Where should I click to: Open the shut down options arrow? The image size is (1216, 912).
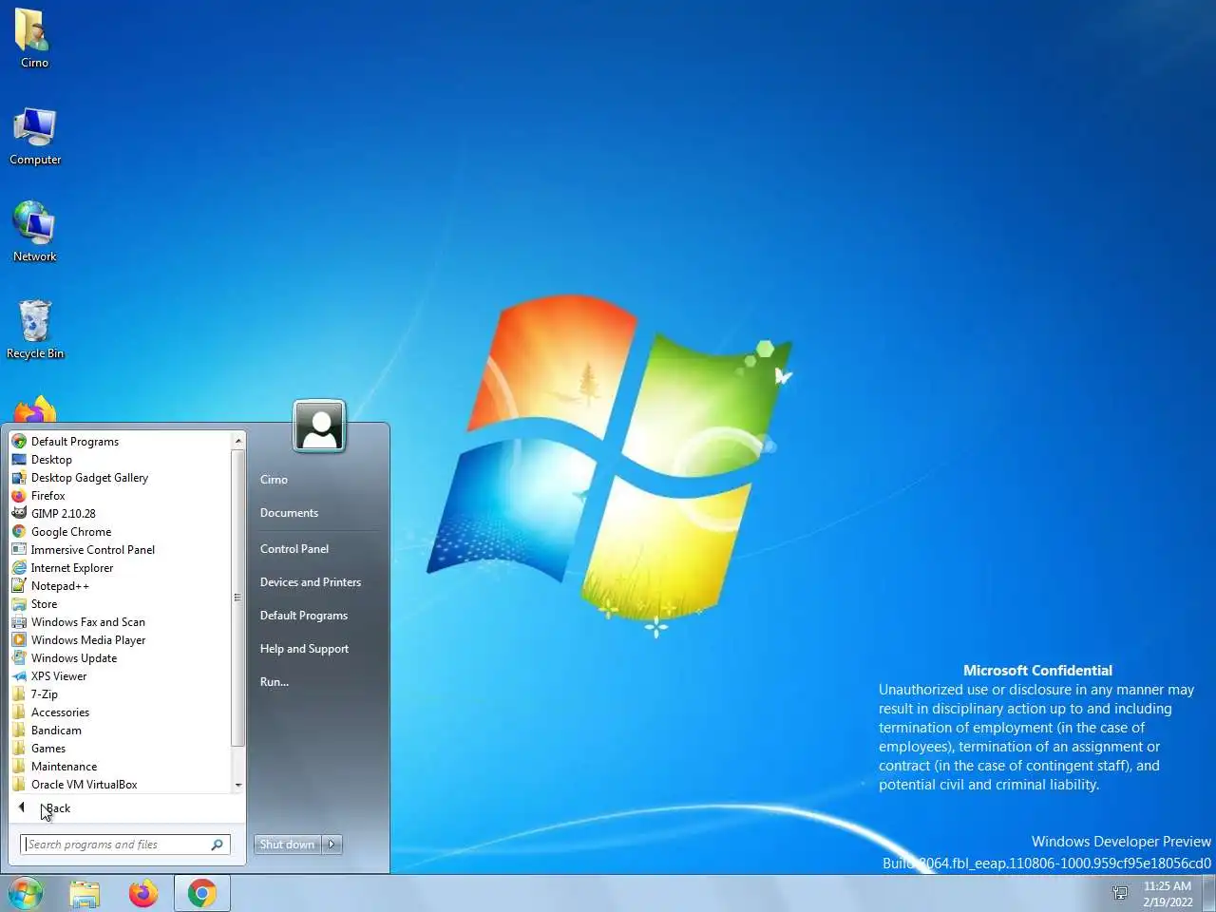(x=332, y=844)
